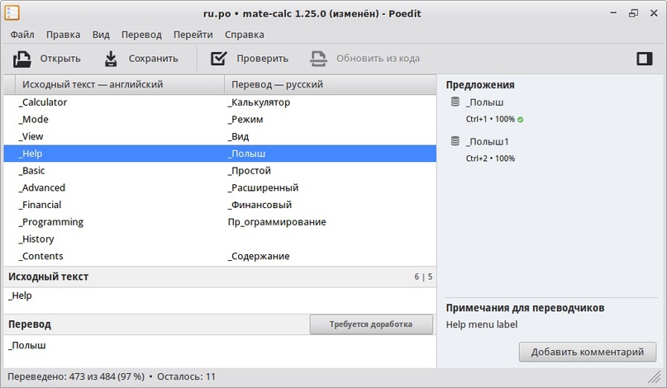Click the Проверить toolbar label

262,59
